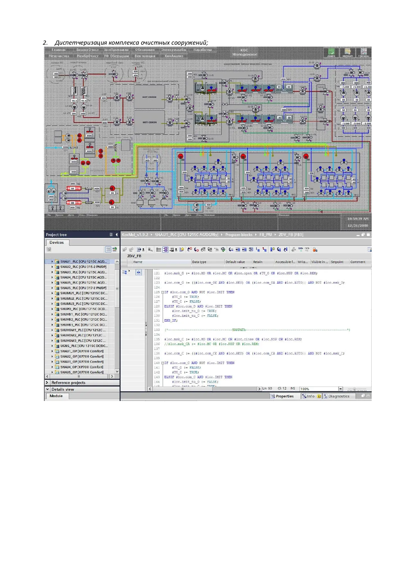The height and width of the screenshot is (564, 399).
Task: Click the set bookmark flag icon
Action: (x=272, y=250)
